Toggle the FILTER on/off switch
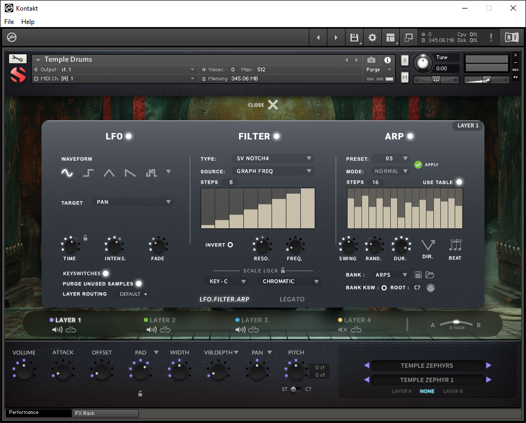Screen dimensions: 526x423 click(277, 136)
